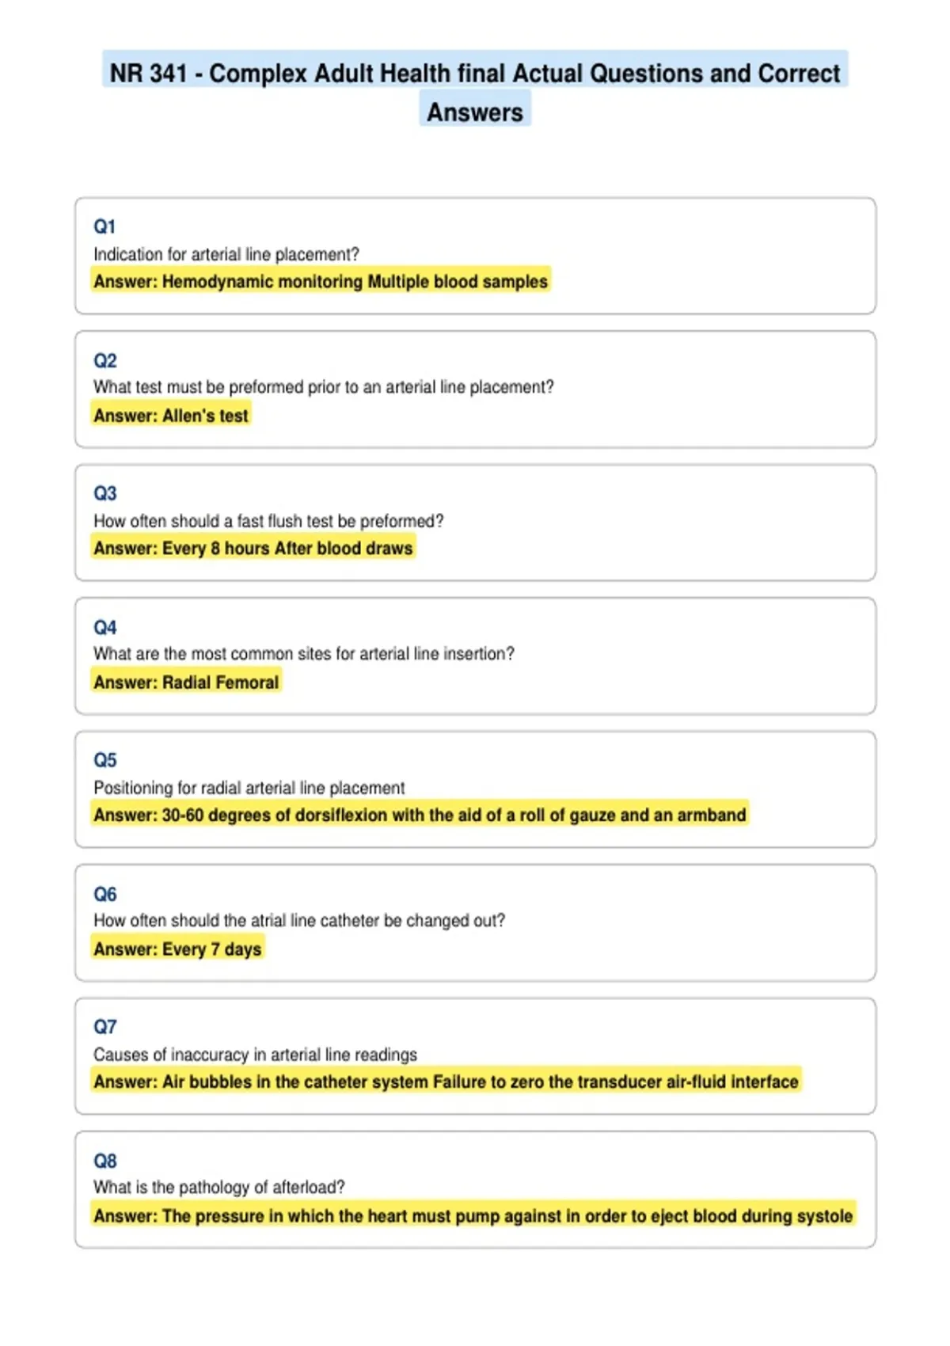Click the afterload pressure highlighted answer
This screenshot has width=950, height=1346.
click(x=473, y=1215)
